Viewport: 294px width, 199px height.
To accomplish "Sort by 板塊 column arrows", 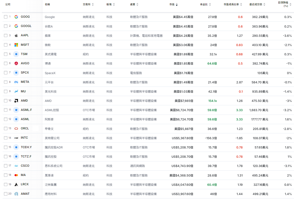I will click(114, 4).
